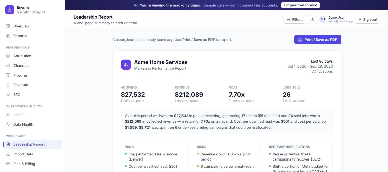Click the DU user avatar

[x=323, y=19]
